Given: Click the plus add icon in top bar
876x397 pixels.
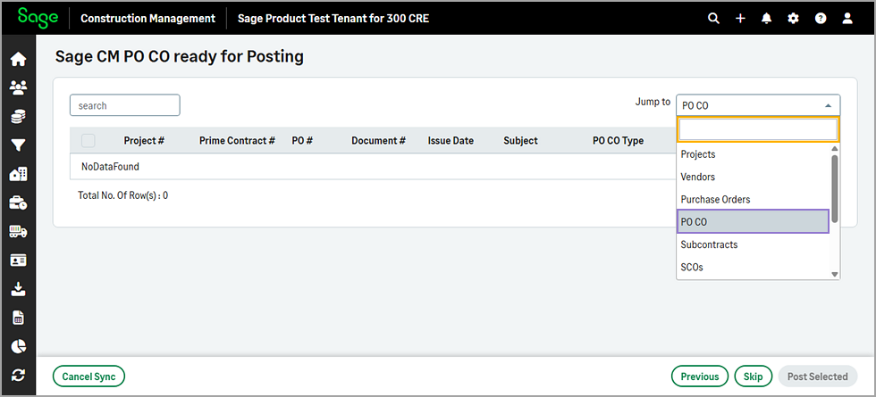Looking at the screenshot, I should coord(740,19).
